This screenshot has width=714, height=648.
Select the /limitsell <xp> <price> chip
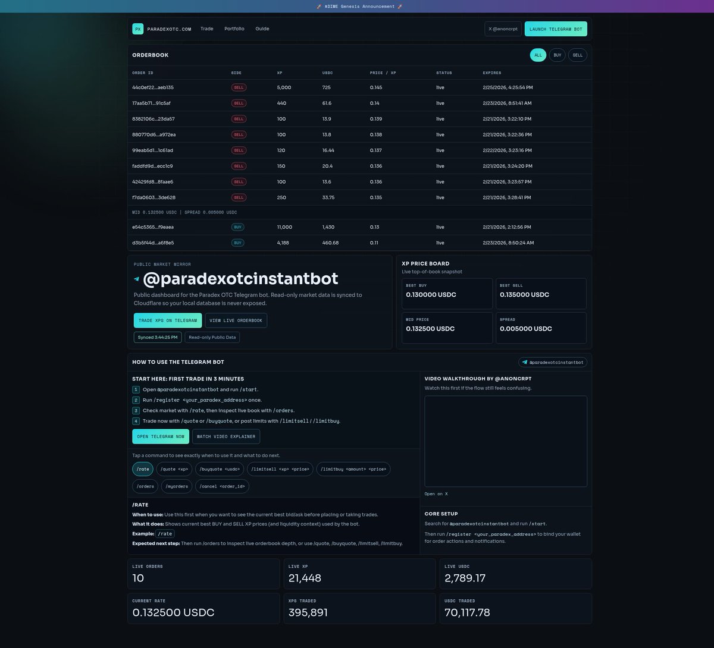280,469
